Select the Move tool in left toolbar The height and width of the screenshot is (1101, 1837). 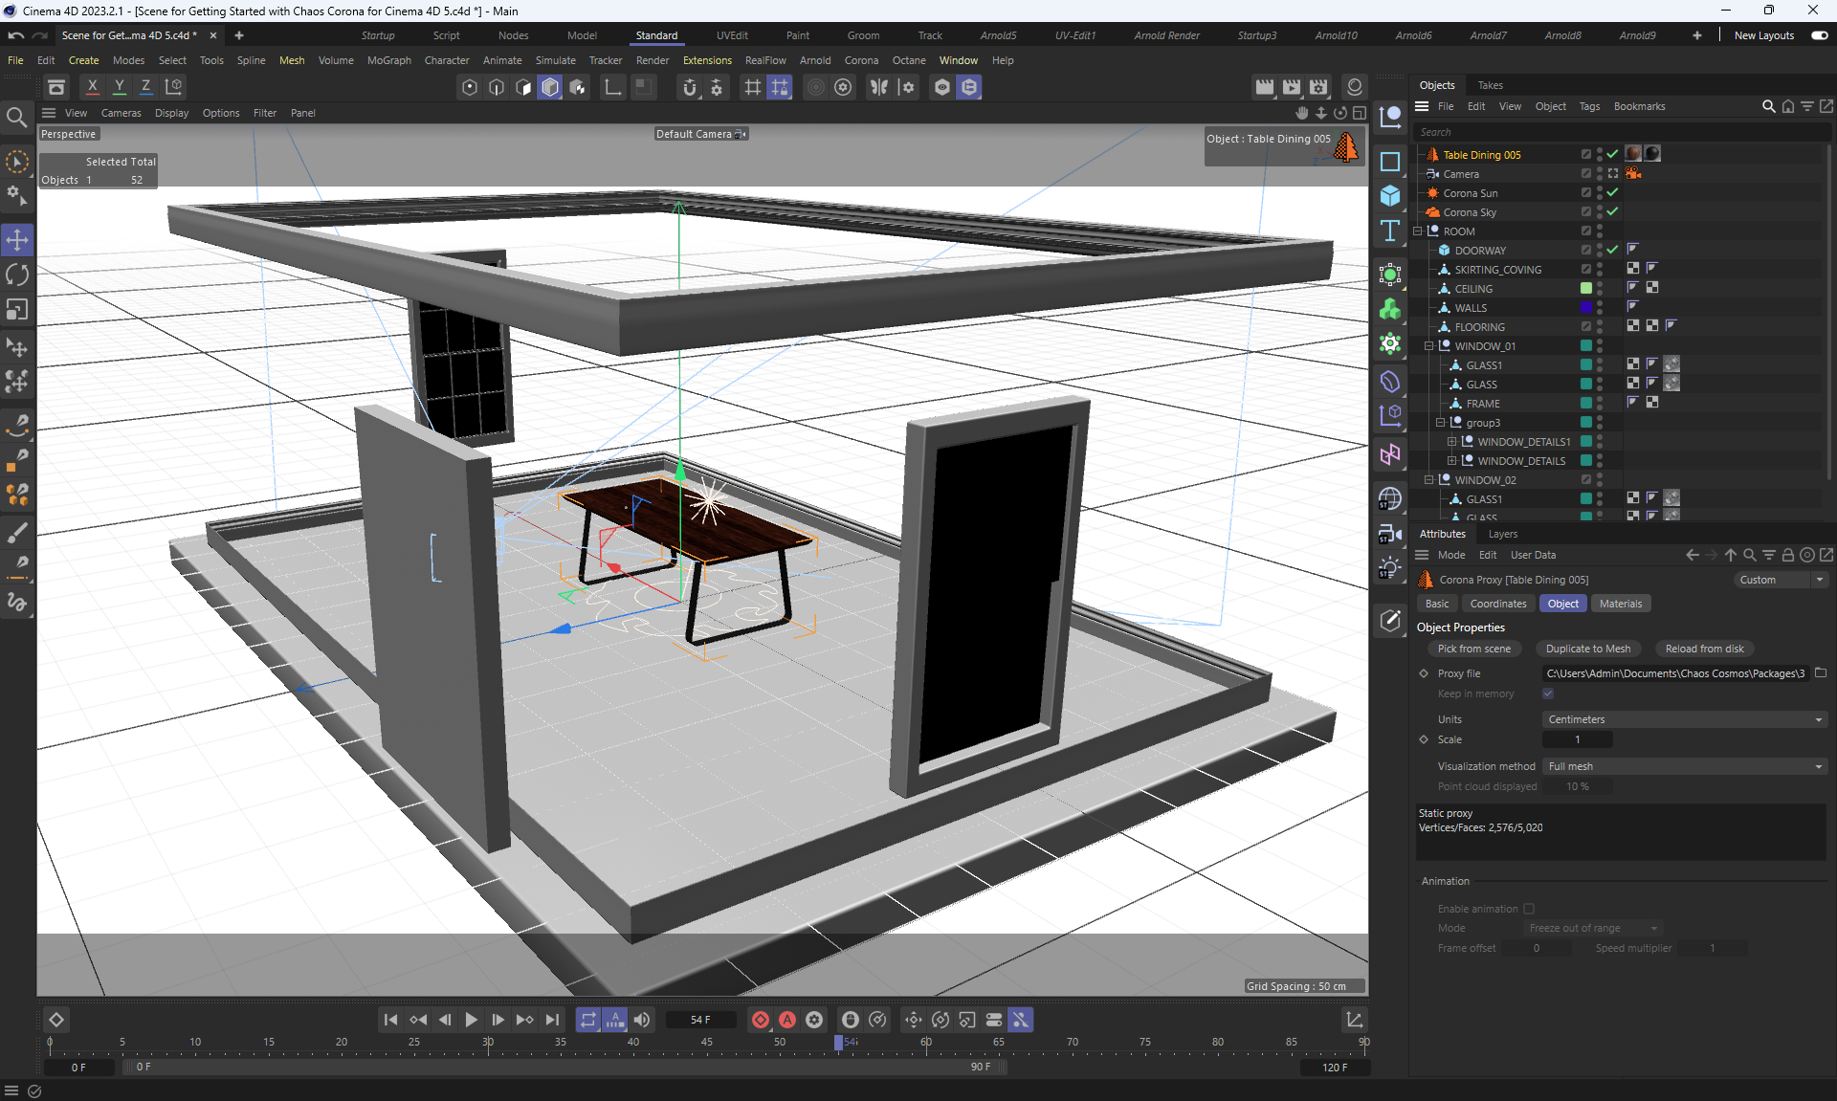[x=17, y=239]
